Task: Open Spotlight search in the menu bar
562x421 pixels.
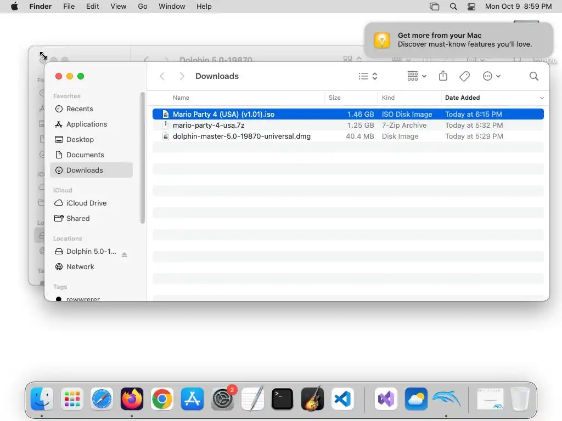Action: click(453, 7)
